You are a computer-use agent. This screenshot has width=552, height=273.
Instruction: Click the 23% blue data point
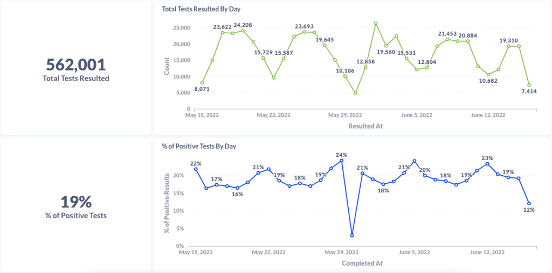[487, 163]
